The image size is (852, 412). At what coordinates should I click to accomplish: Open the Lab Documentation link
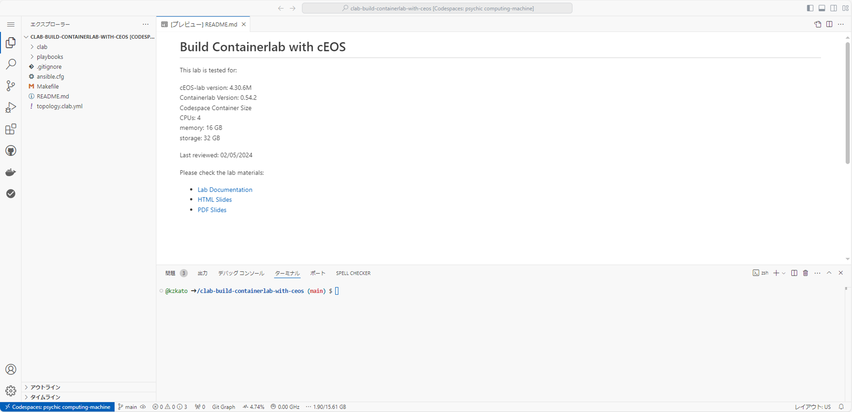(x=225, y=190)
